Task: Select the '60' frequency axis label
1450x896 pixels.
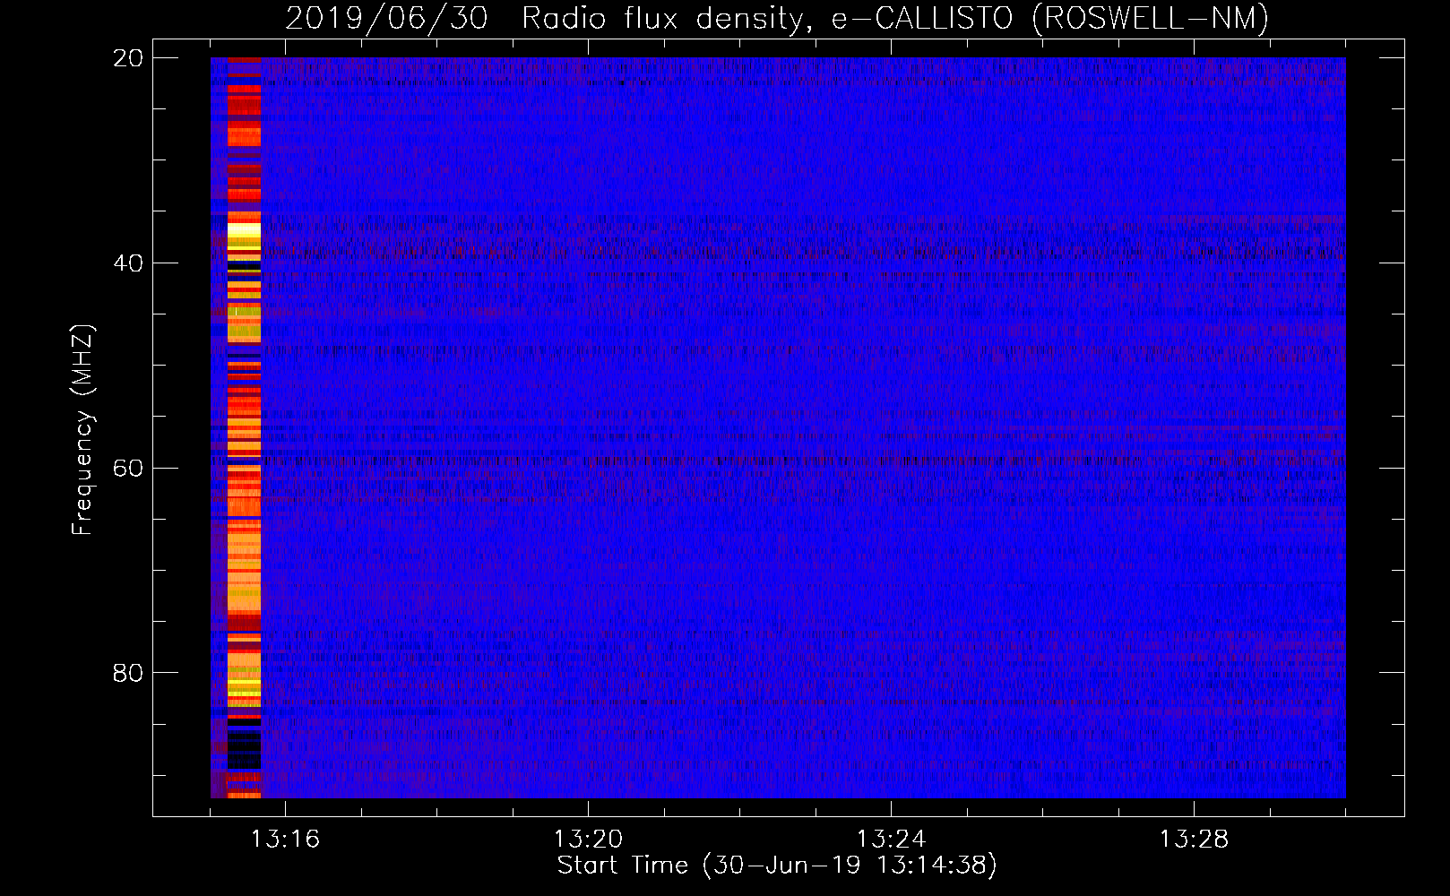Action: (128, 469)
